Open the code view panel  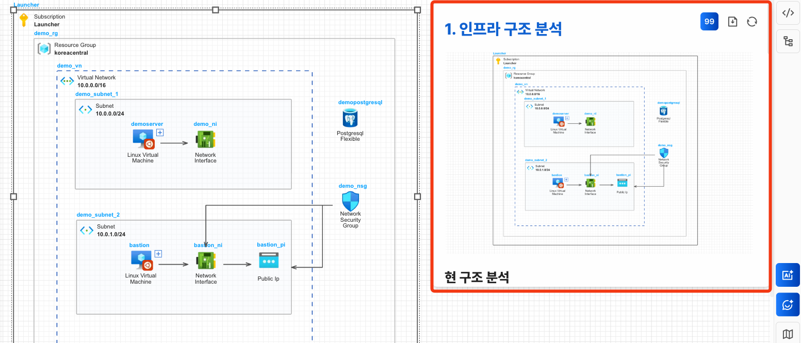coord(788,13)
